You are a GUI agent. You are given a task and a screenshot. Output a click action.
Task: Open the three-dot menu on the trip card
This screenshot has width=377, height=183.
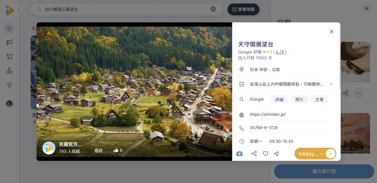(x=359, y=93)
